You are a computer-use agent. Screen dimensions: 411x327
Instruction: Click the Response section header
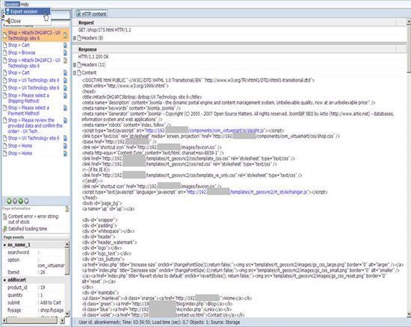239,49
